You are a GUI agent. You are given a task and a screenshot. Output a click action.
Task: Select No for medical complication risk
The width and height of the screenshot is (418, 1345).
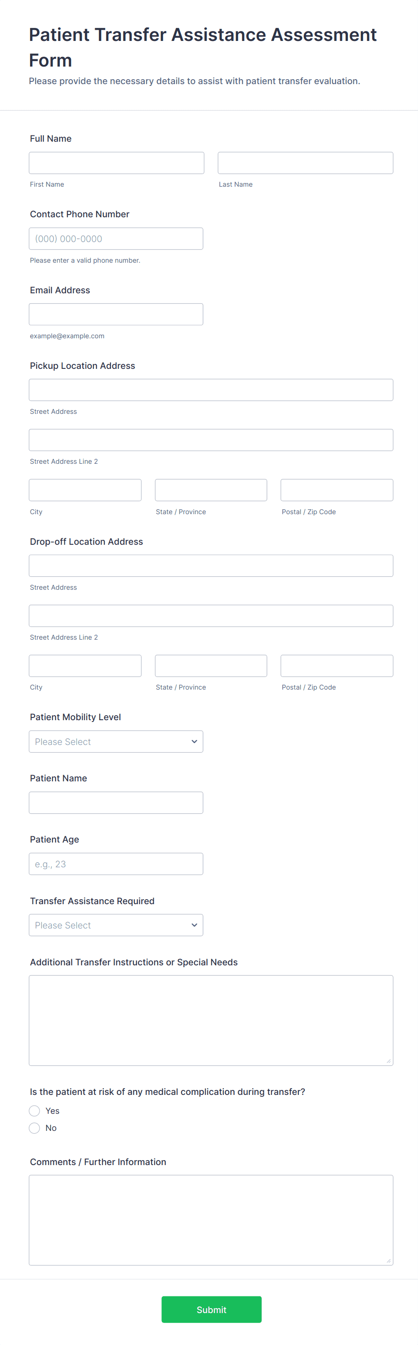35,1128
